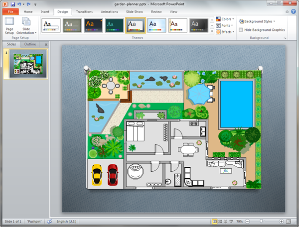Open Background Styles dropdown
Viewport: 299px width, 227px height.
(x=257, y=21)
